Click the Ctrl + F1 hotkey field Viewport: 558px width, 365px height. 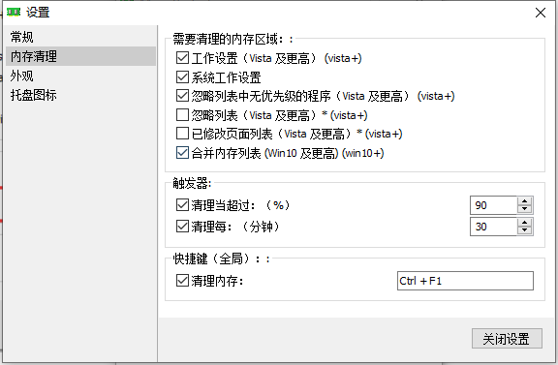point(465,281)
